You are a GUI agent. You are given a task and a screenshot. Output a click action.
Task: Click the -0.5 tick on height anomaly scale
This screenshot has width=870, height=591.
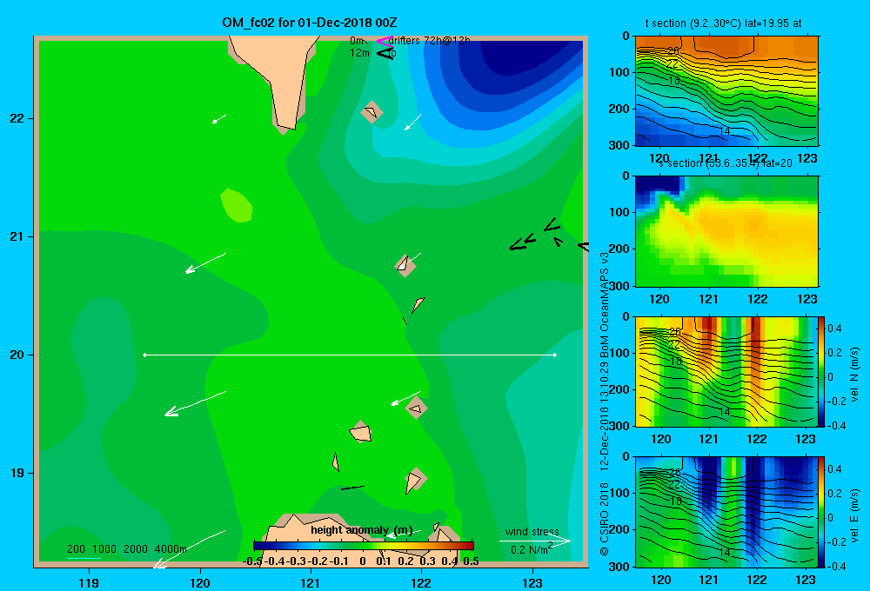click(x=252, y=561)
